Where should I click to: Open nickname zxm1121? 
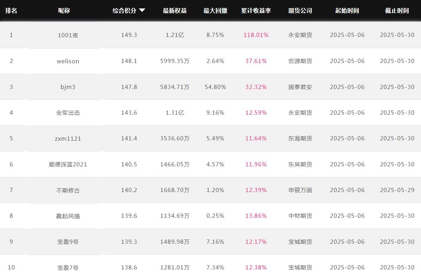[68, 139]
